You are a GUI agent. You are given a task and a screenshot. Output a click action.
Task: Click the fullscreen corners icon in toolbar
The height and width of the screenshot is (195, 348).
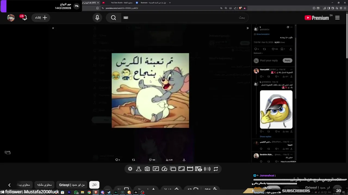coord(181,169)
